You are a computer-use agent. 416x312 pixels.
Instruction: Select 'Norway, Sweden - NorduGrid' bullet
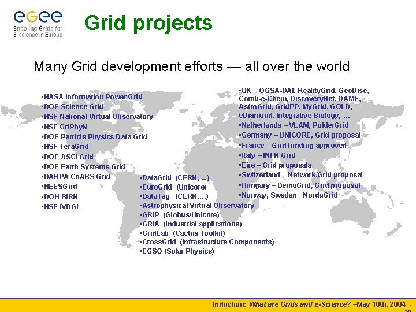click(x=288, y=195)
